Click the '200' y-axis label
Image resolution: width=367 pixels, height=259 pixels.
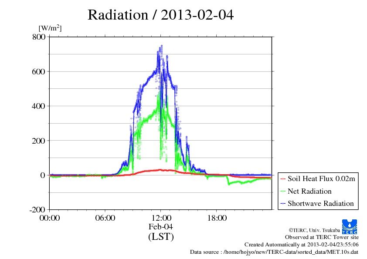click(x=39, y=141)
